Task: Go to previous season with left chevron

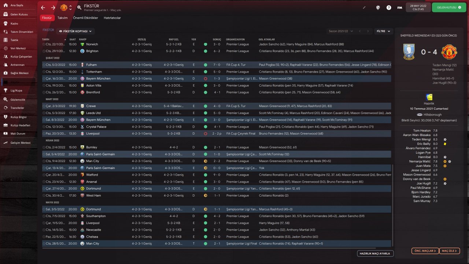Action: click(360, 32)
